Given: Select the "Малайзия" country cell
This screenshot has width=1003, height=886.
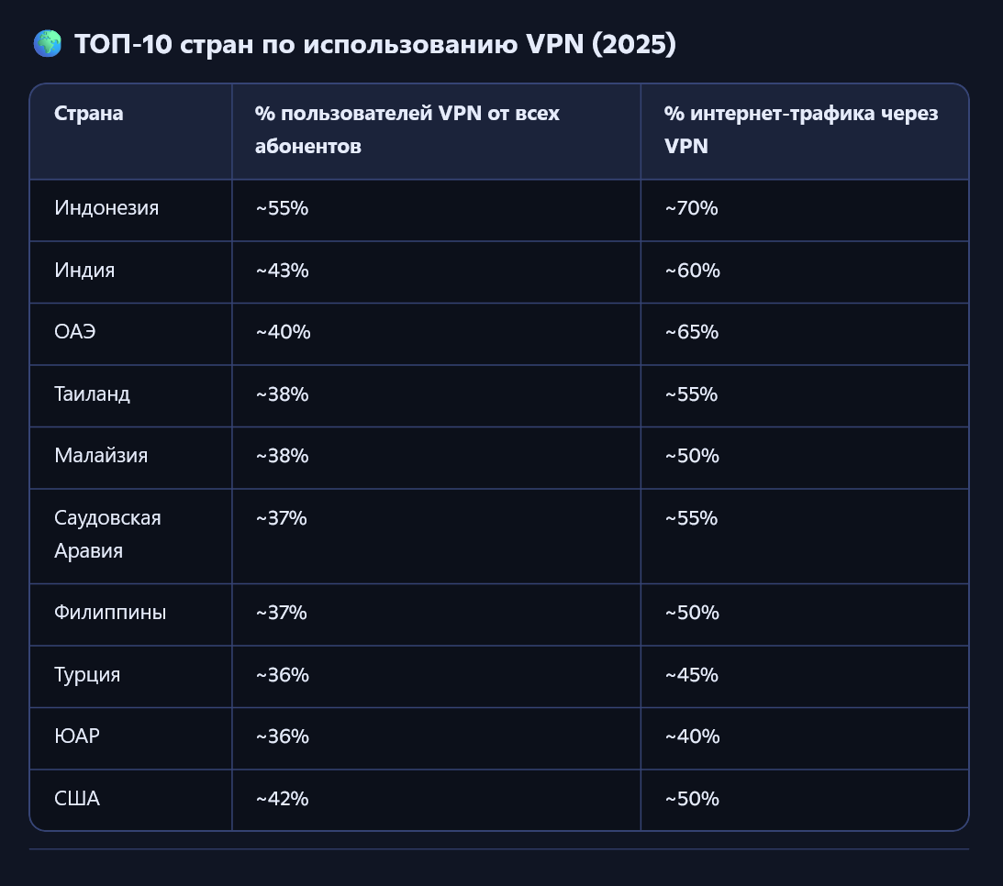Looking at the screenshot, I should click(x=101, y=456).
